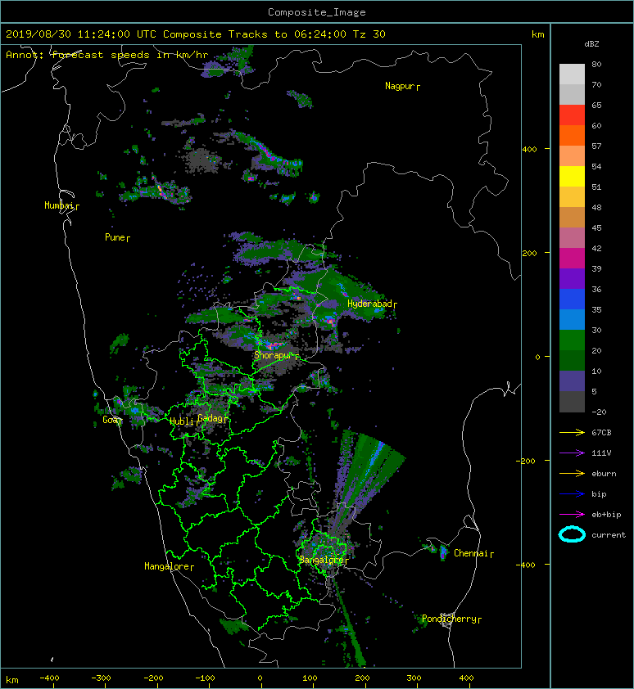Select the Pune city label
Screen dimensions: 634x689
(117, 237)
